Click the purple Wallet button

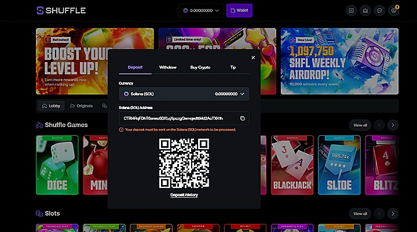[239, 10]
